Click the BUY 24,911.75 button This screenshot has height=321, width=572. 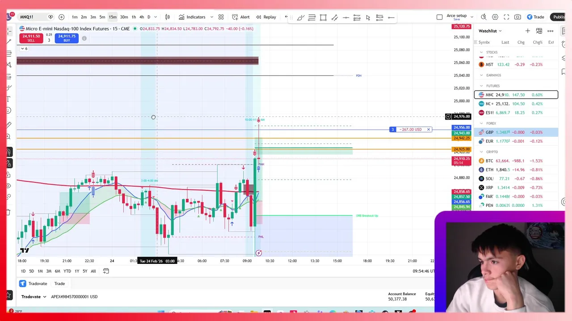67,38
